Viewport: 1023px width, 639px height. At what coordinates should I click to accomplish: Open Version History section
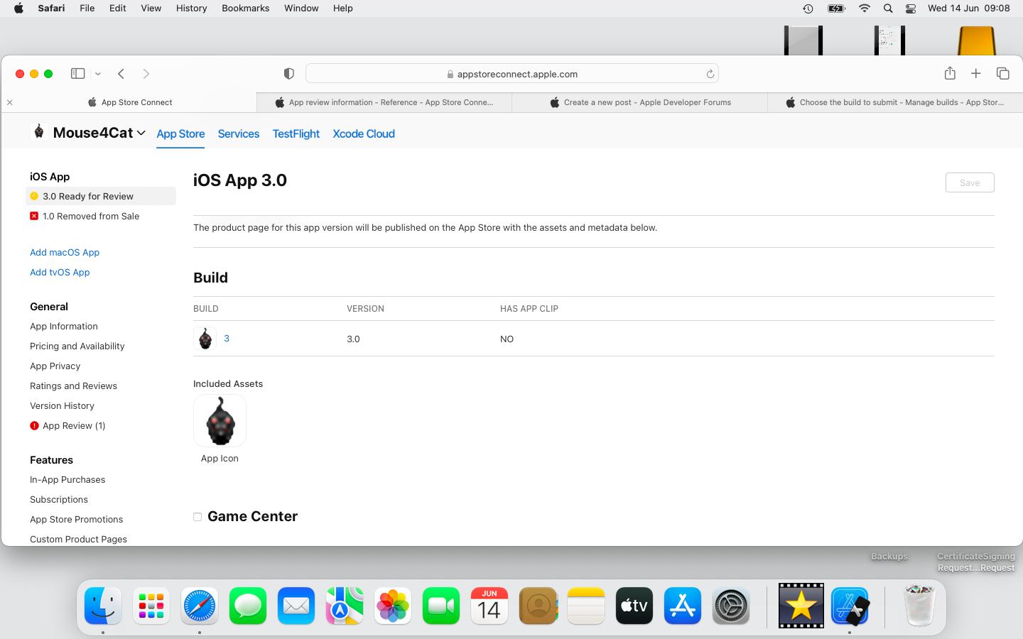click(x=62, y=405)
